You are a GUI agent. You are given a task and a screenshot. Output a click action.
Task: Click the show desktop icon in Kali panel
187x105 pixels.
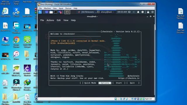point(46,12)
